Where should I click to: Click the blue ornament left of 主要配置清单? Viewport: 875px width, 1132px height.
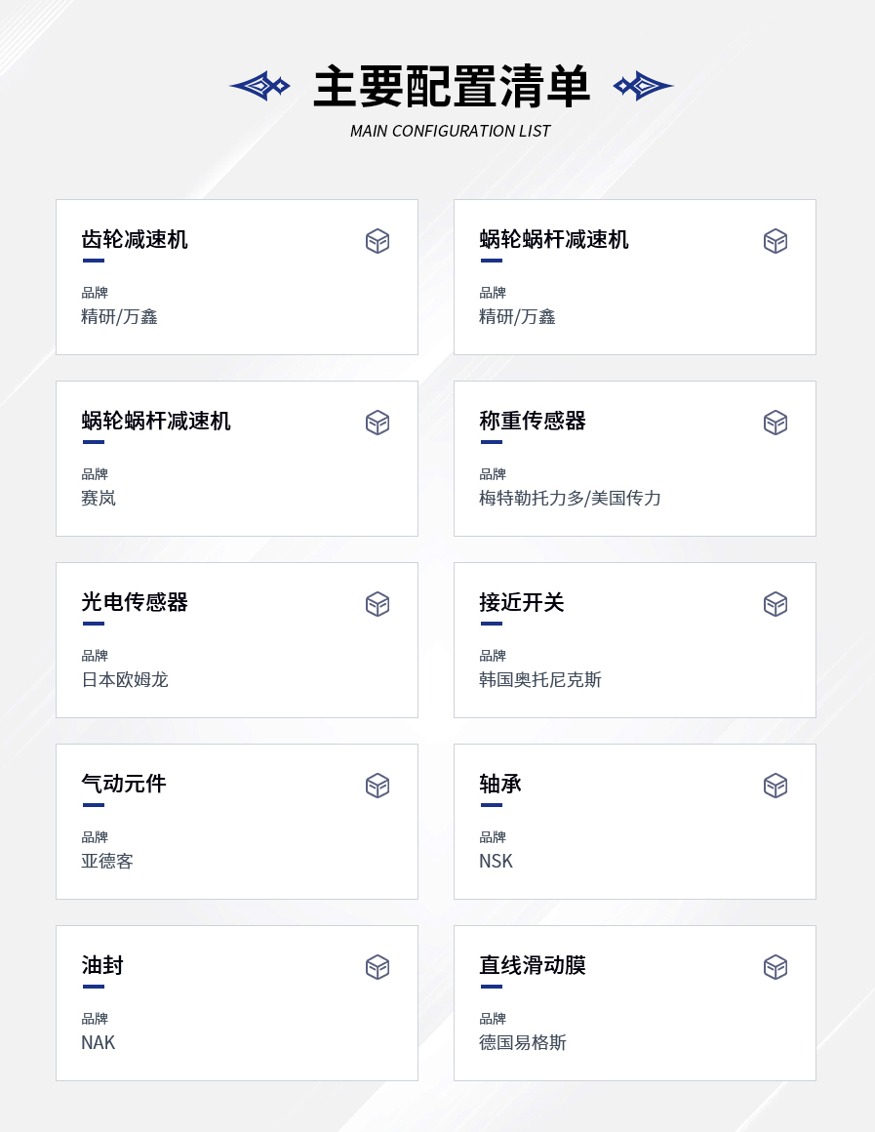point(259,86)
